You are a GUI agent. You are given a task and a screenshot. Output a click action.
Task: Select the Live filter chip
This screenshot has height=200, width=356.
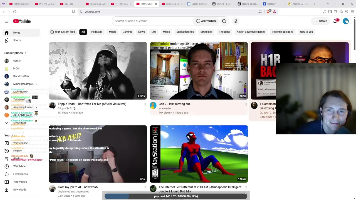154,32
